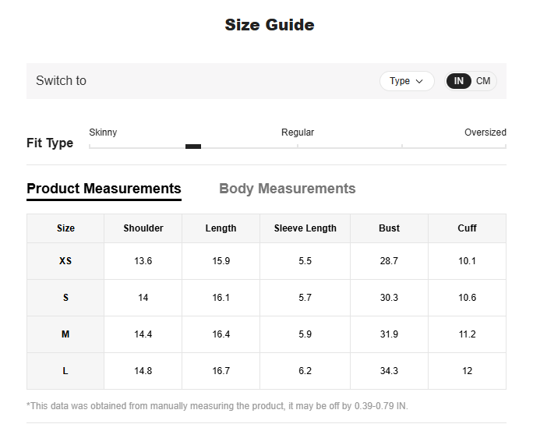Viewport: 533px width, 424px height.
Task: Click S length value 16.1
Action: [x=221, y=298]
